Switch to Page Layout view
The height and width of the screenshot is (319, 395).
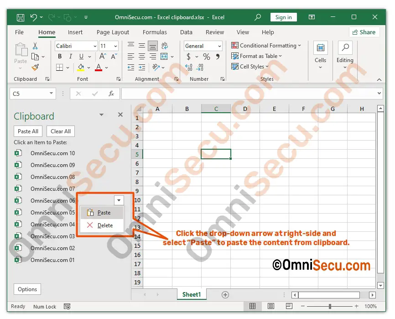tap(271, 306)
